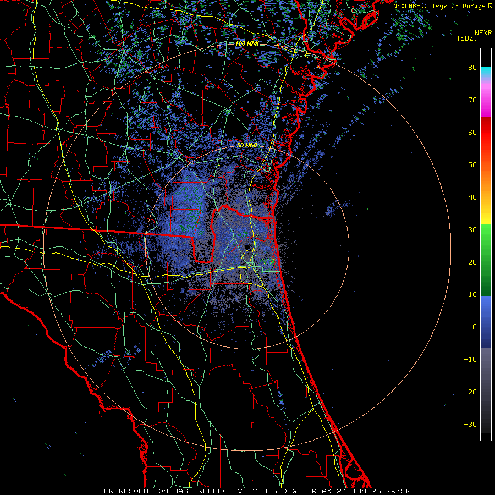Click the 50 NMI range ring label
Image resolution: width=495 pixels, height=495 pixels.
(x=247, y=146)
